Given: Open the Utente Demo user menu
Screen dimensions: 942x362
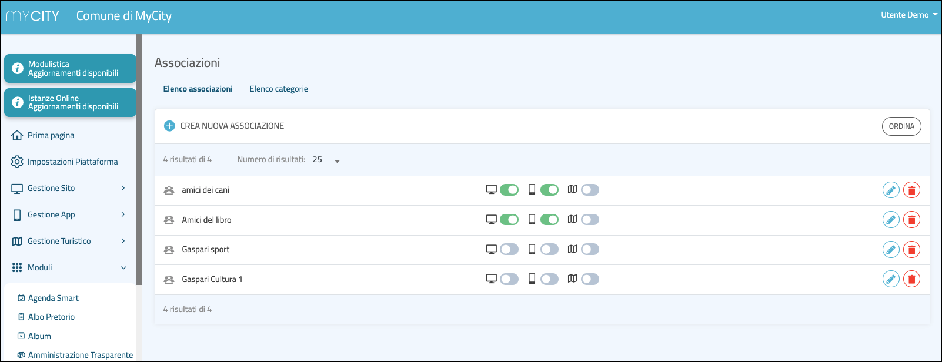Looking at the screenshot, I should pyautogui.click(x=908, y=15).
